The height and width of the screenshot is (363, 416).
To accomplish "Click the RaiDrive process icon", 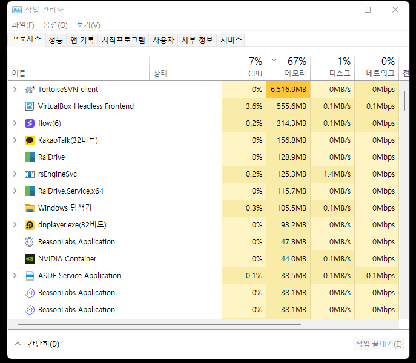I will [30, 157].
